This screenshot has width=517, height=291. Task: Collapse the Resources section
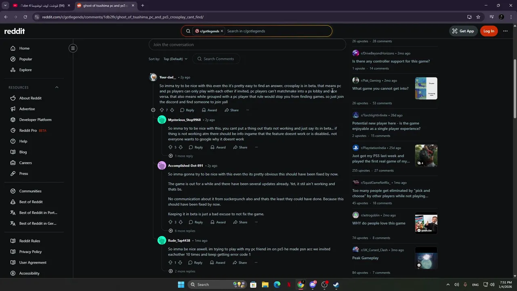coord(57,87)
